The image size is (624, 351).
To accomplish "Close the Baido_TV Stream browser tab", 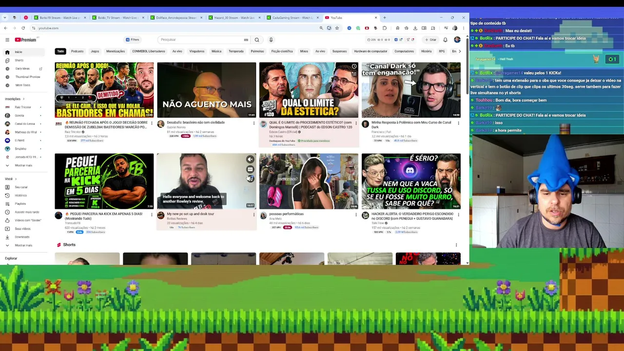I will tap(143, 18).
